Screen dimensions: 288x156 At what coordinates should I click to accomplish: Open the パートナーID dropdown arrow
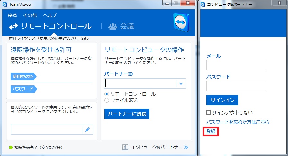pos(181,84)
